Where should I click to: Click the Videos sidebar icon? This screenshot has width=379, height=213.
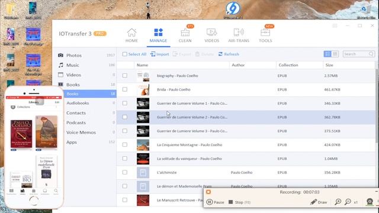pyautogui.click(x=60, y=75)
